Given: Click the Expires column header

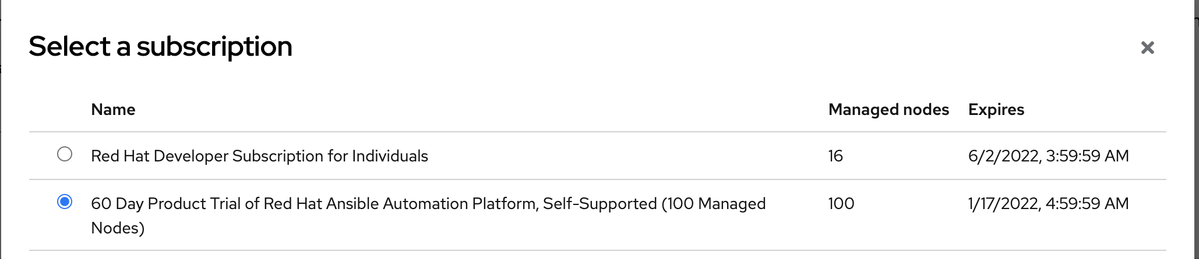Looking at the screenshot, I should (996, 110).
